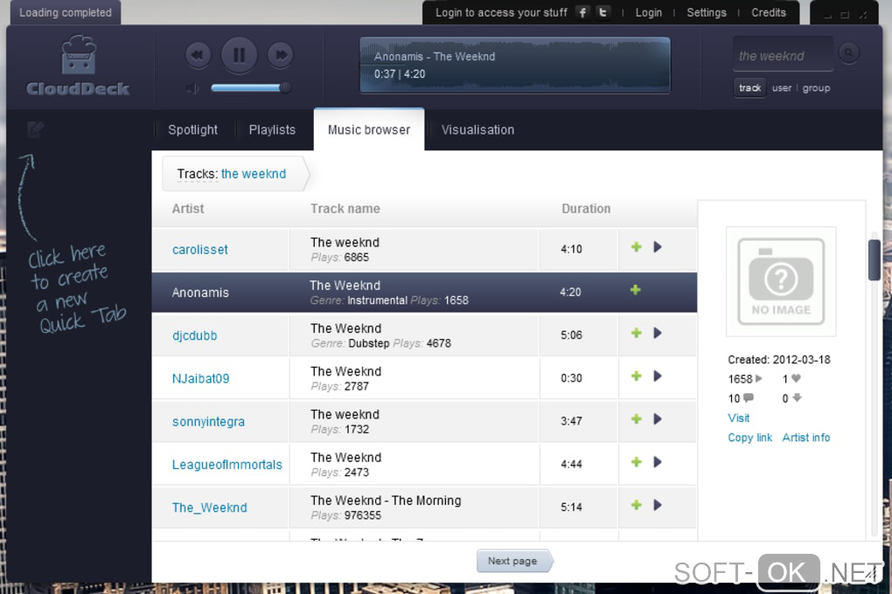The height and width of the screenshot is (594, 892).
Task: Add LeagueofImmortals' track with the plus icon
Action: (x=636, y=462)
